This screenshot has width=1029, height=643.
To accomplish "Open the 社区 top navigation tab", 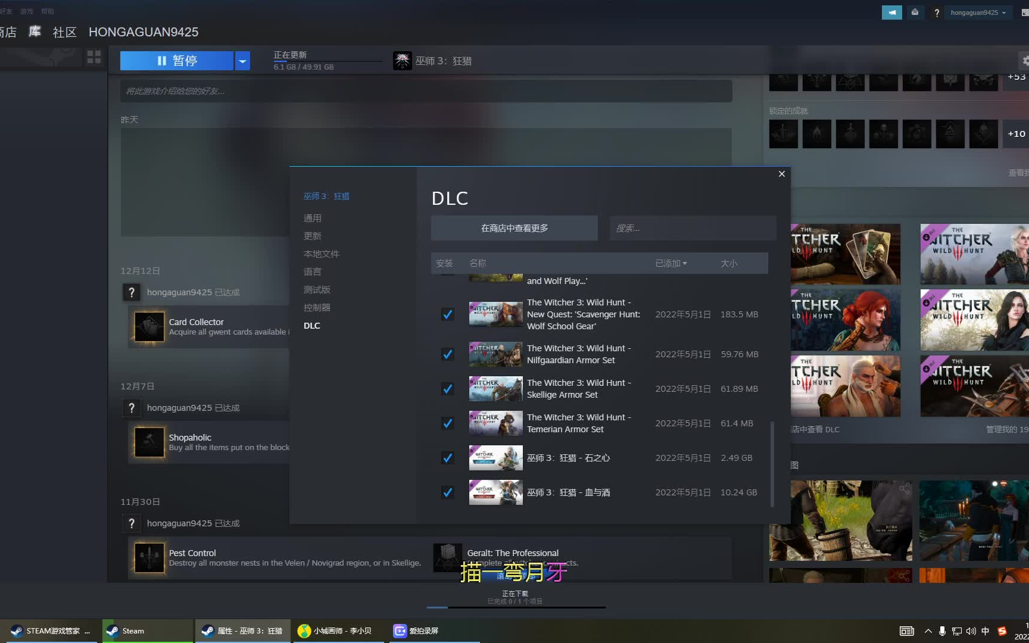I will point(65,32).
